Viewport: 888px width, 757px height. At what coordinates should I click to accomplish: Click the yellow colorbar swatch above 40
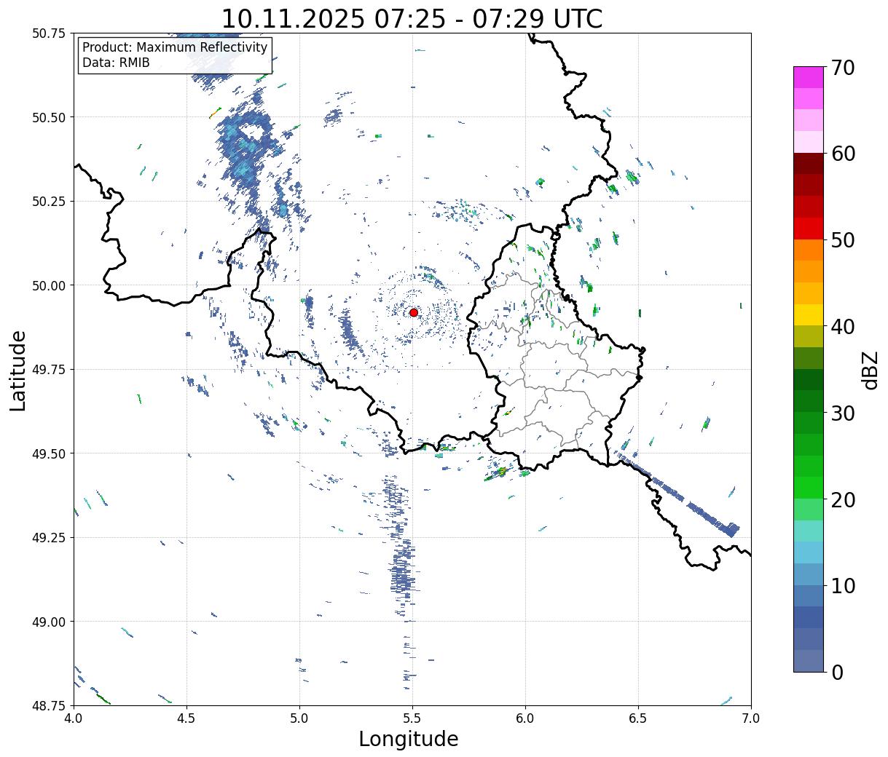click(x=809, y=315)
